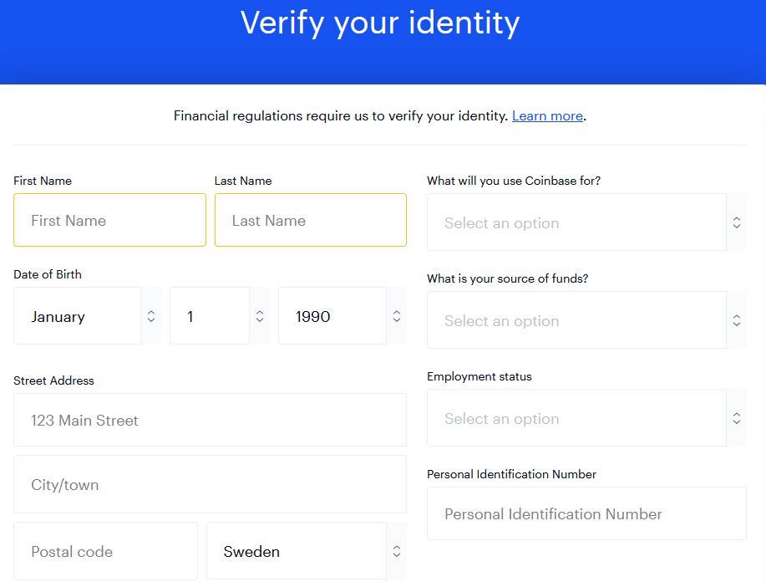The width and height of the screenshot is (766, 582).
Task: Click the month selector arrows icon
Action: point(151,316)
